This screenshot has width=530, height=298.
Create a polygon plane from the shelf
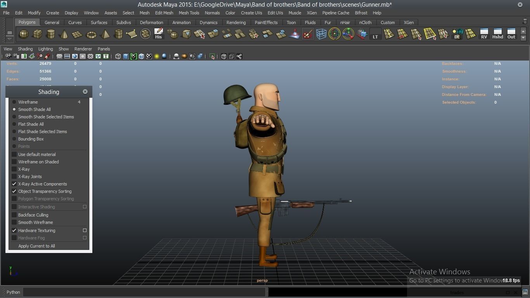pos(78,34)
